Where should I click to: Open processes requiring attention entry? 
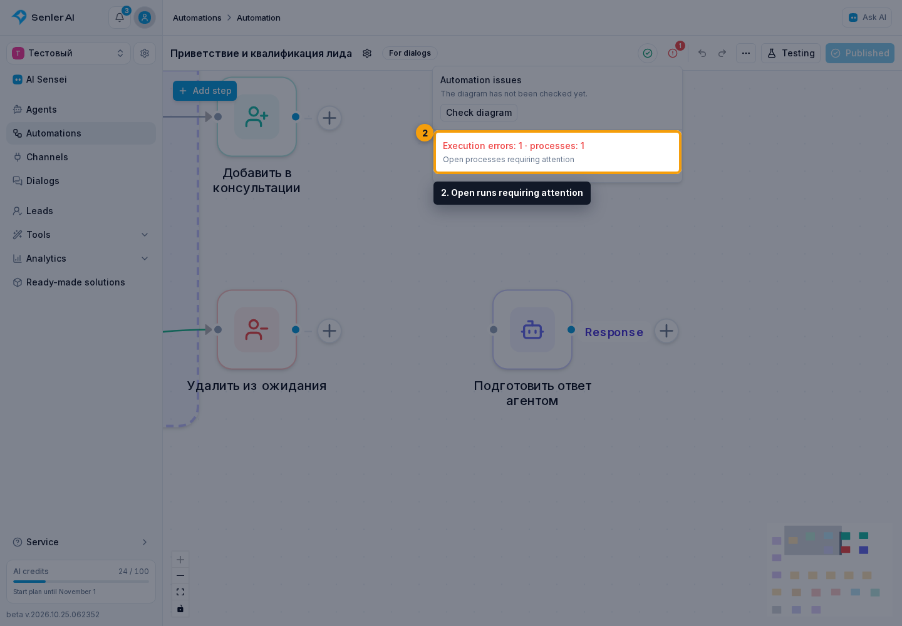click(557, 152)
